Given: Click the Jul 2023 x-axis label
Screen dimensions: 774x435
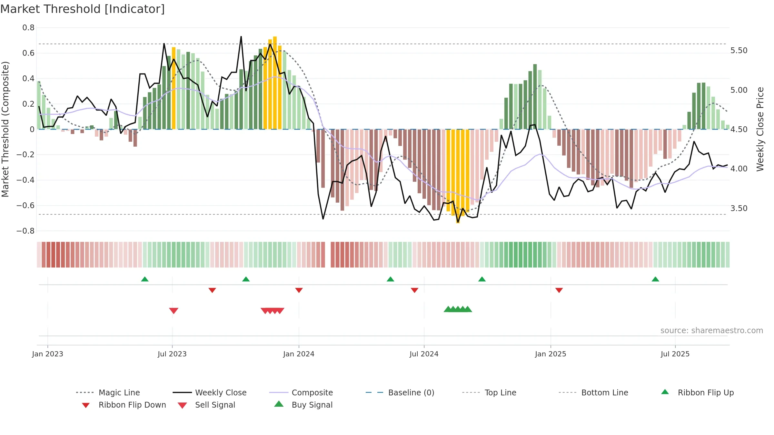Looking at the screenshot, I should coord(172,354).
